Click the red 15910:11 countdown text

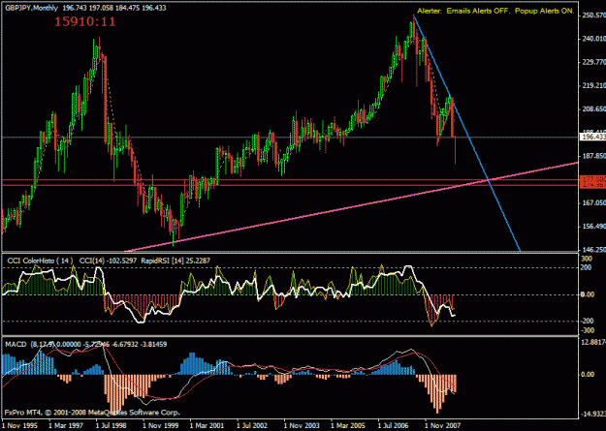point(84,21)
